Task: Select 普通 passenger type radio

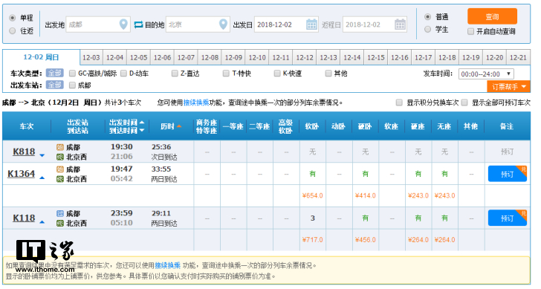Action: 427,16
